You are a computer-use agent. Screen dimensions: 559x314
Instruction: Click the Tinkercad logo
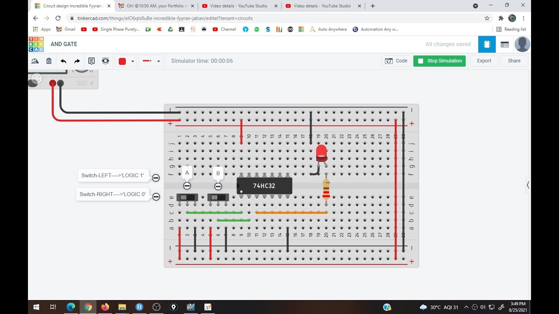tap(36, 44)
